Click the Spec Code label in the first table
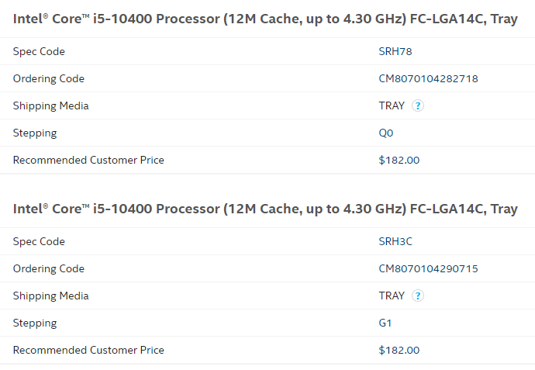 [x=39, y=51]
